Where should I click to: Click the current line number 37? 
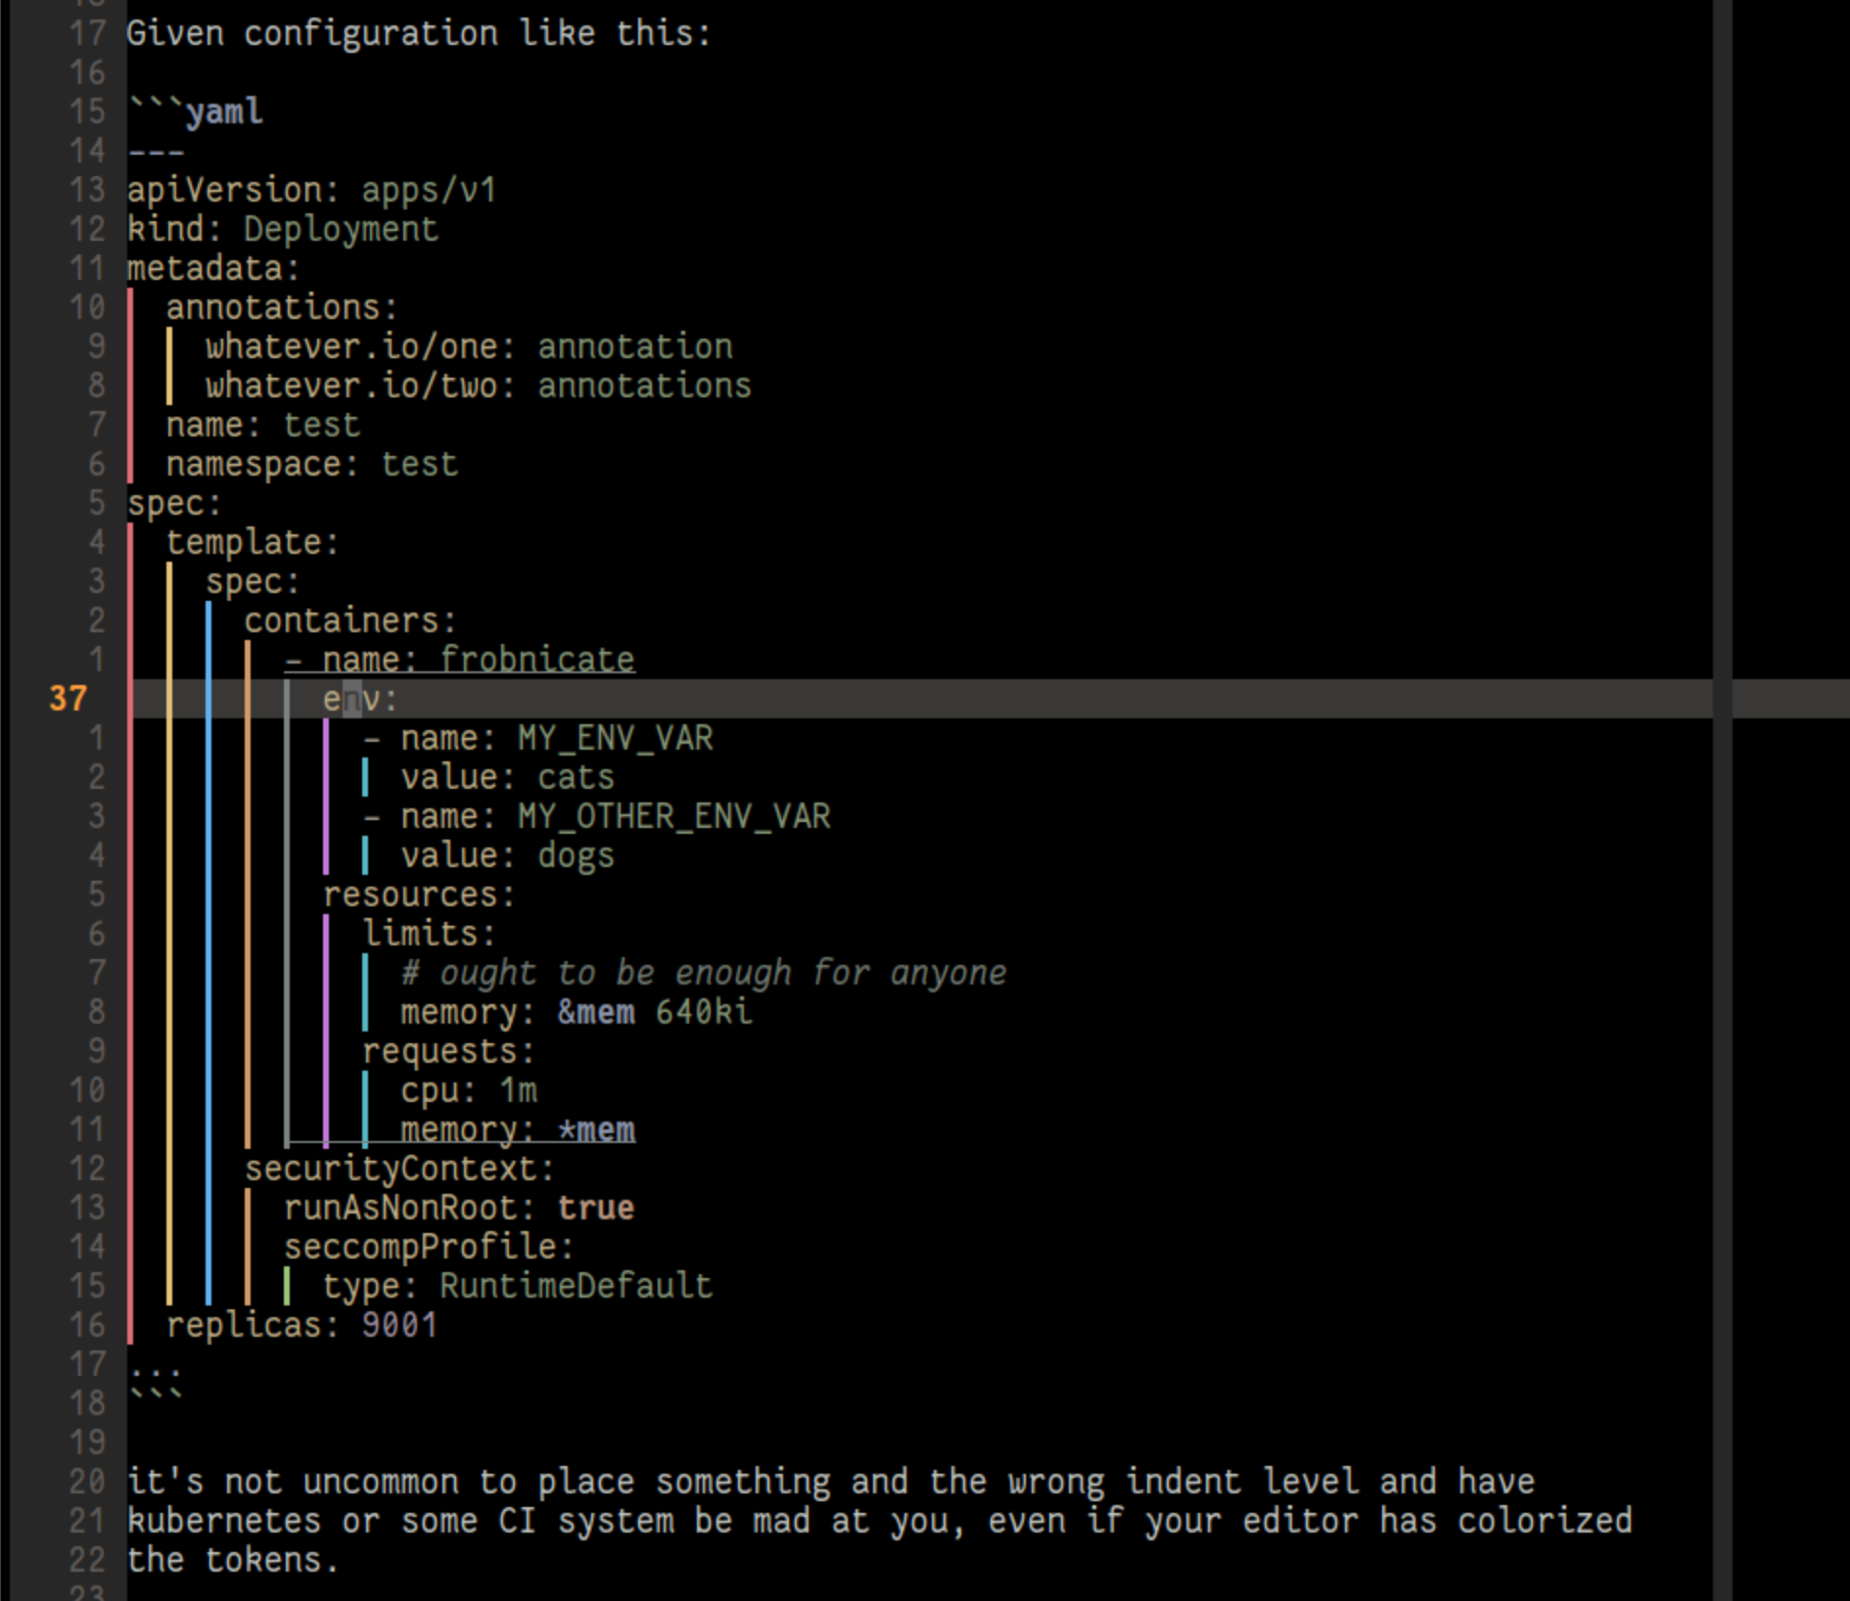pos(69,699)
